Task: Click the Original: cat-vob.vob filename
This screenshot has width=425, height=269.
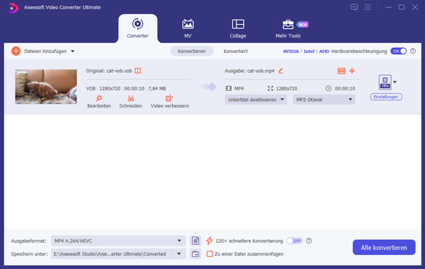Action: point(109,71)
